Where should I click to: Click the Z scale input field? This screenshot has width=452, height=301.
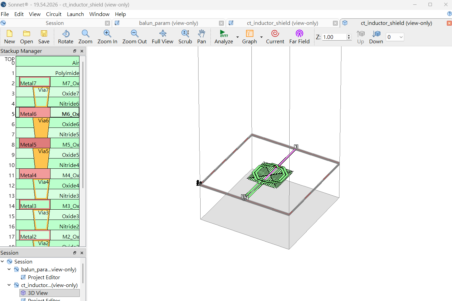[334, 37]
